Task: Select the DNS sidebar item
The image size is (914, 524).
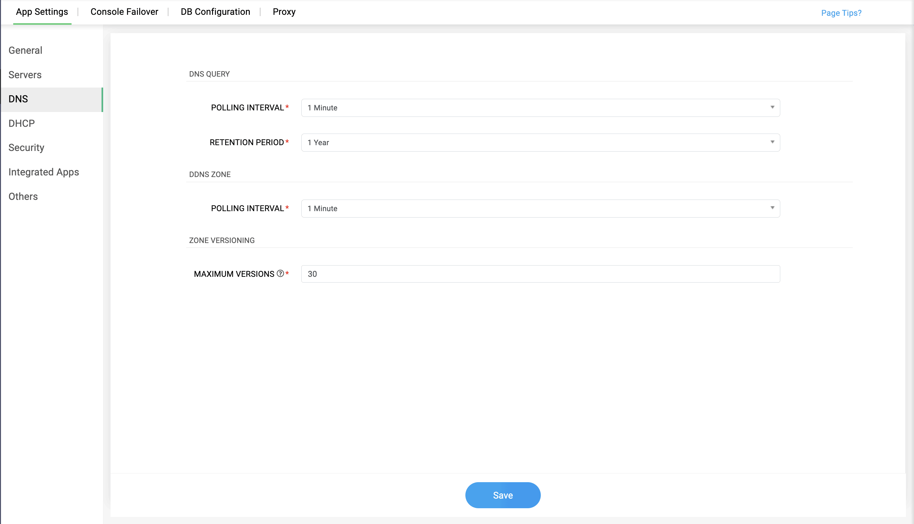Action: tap(18, 99)
